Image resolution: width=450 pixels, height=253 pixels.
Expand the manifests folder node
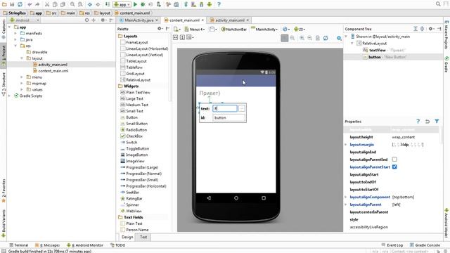click(x=15, y=33)
